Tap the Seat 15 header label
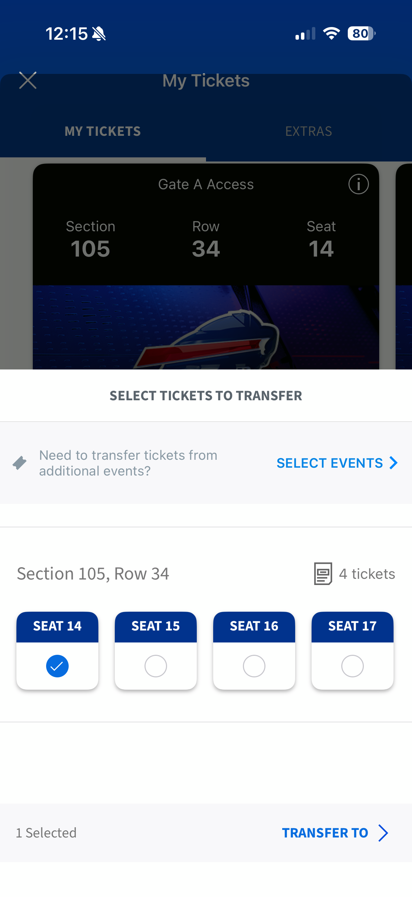 (156, 626)
